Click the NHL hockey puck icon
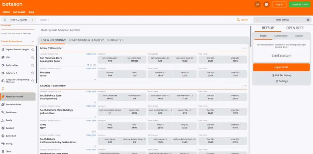313x154 pixels. point(3,57)
